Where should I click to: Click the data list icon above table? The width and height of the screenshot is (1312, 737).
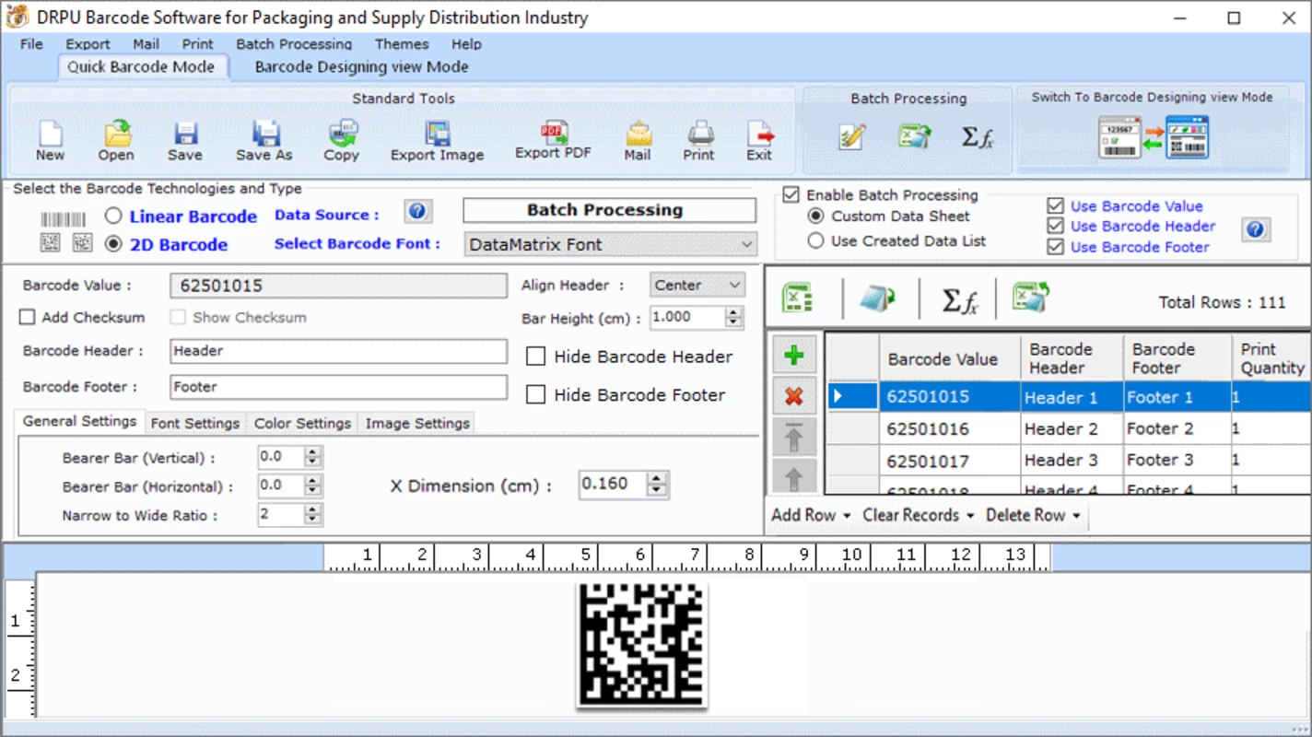click(877, 298)
